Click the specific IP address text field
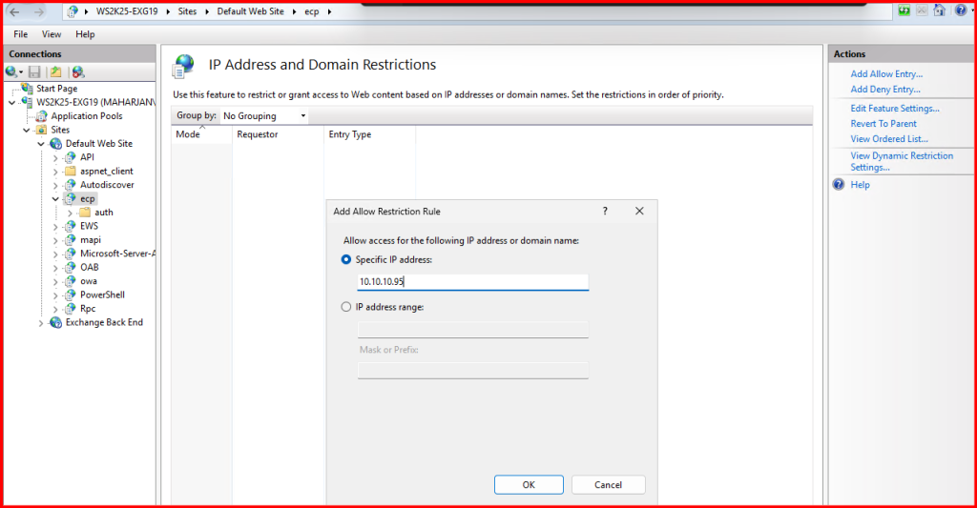977x508 pixels. (x=472, y=282)
